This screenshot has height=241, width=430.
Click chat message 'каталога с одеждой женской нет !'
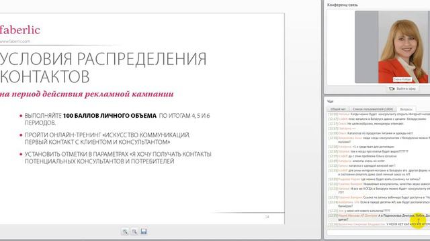click(372, 165)
